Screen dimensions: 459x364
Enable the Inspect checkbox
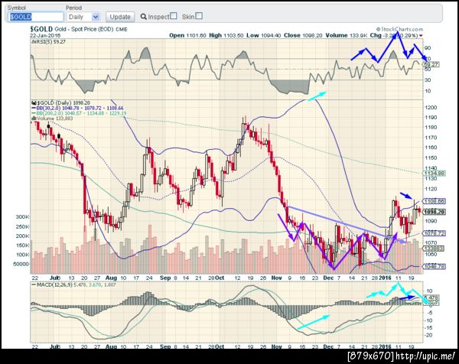pos(174,16)
